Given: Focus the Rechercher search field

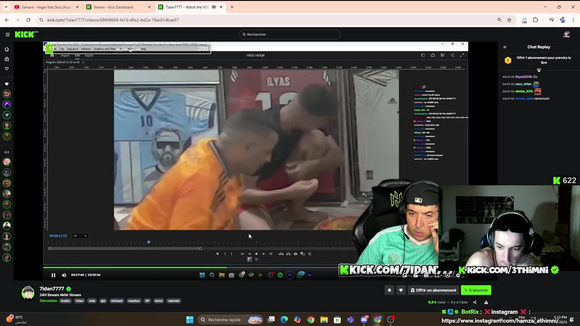Looking at the screenshot, I should click(290, 34).
